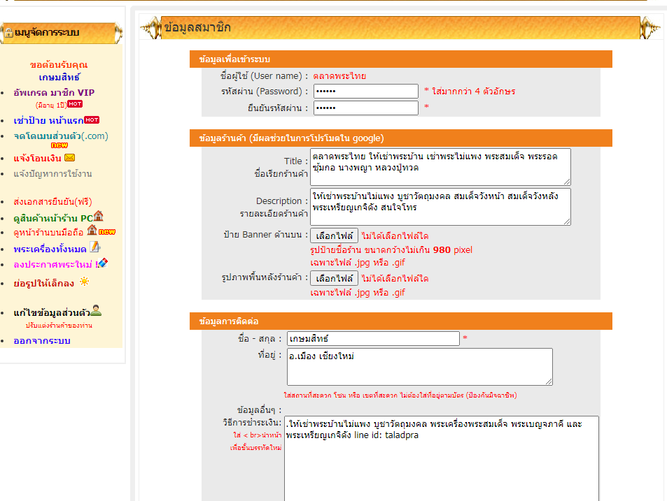Focus the รหัสผ่าน (Password) field
667x501 pixels.
365,92
